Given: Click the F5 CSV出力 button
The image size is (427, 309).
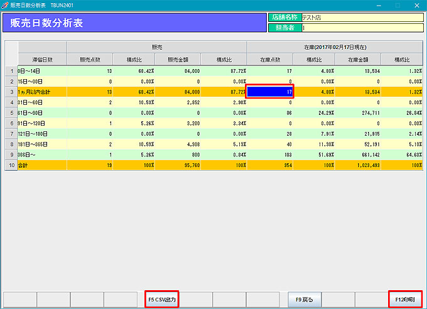Looking at the screenshot, I should coord(162,300).
